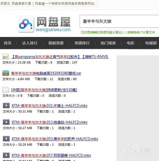This screenshot has height=161, width=159.
Task: Open the [中国]喜羊羊与灰太狼 全530集 link
Action: click(44, 90)
